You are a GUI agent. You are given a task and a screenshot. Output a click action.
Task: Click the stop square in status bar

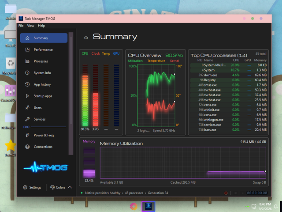[x=235, y=193]
